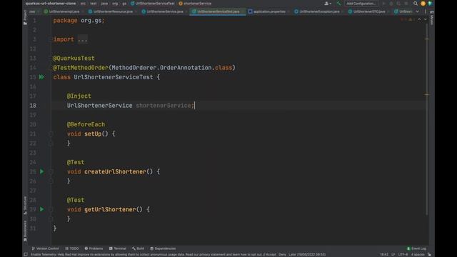Run the getUrlShortener test gutter icon
This screenshot has width=457, height=257.
pyautogui.click(x=41, y=209)
